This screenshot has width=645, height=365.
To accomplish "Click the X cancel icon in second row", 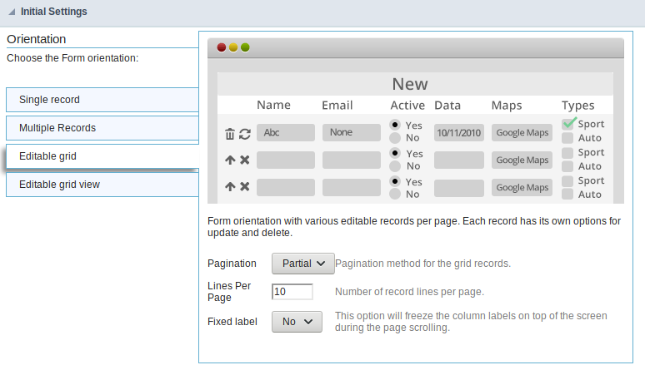I will [x=244, y=160].
